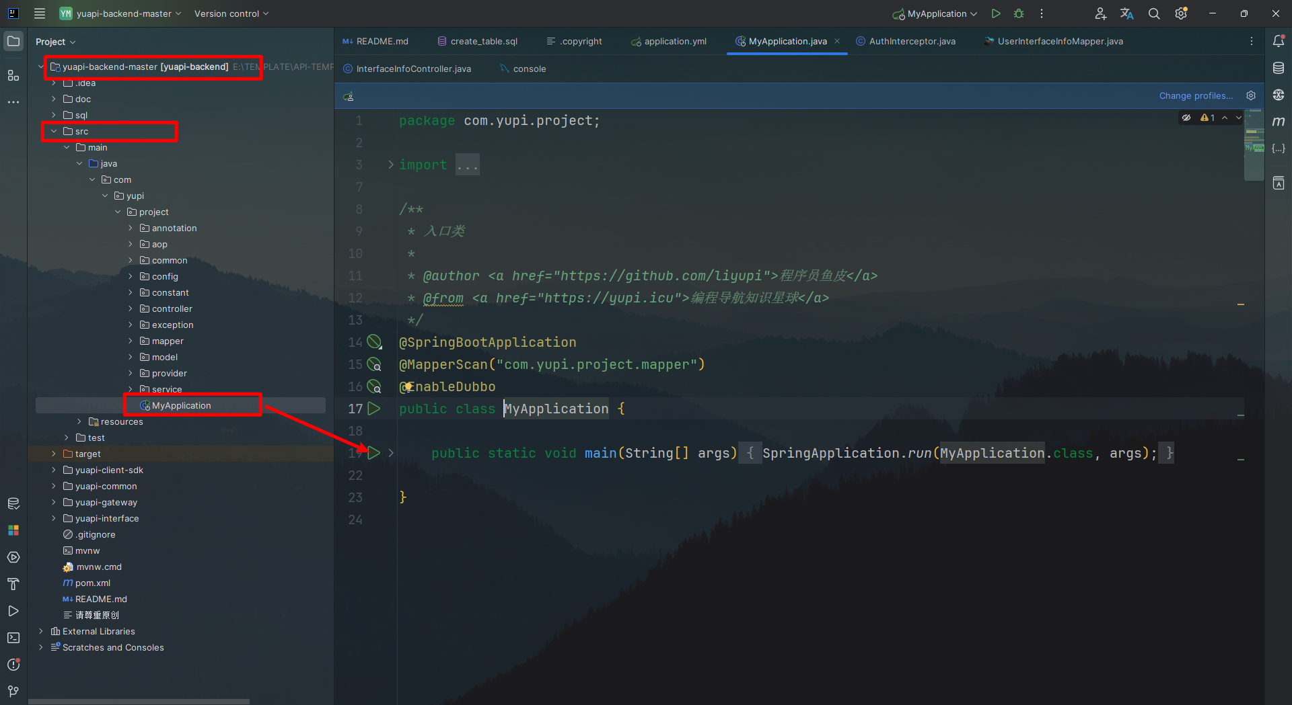Open the .copyright tab
Image resolution: width=1292 pixels, height=705 pixels.
[x=574, y=41]
